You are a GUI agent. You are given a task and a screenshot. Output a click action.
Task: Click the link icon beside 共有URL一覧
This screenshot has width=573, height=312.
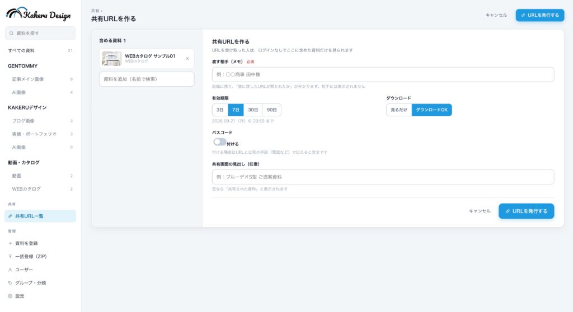(x=10, y=216)
